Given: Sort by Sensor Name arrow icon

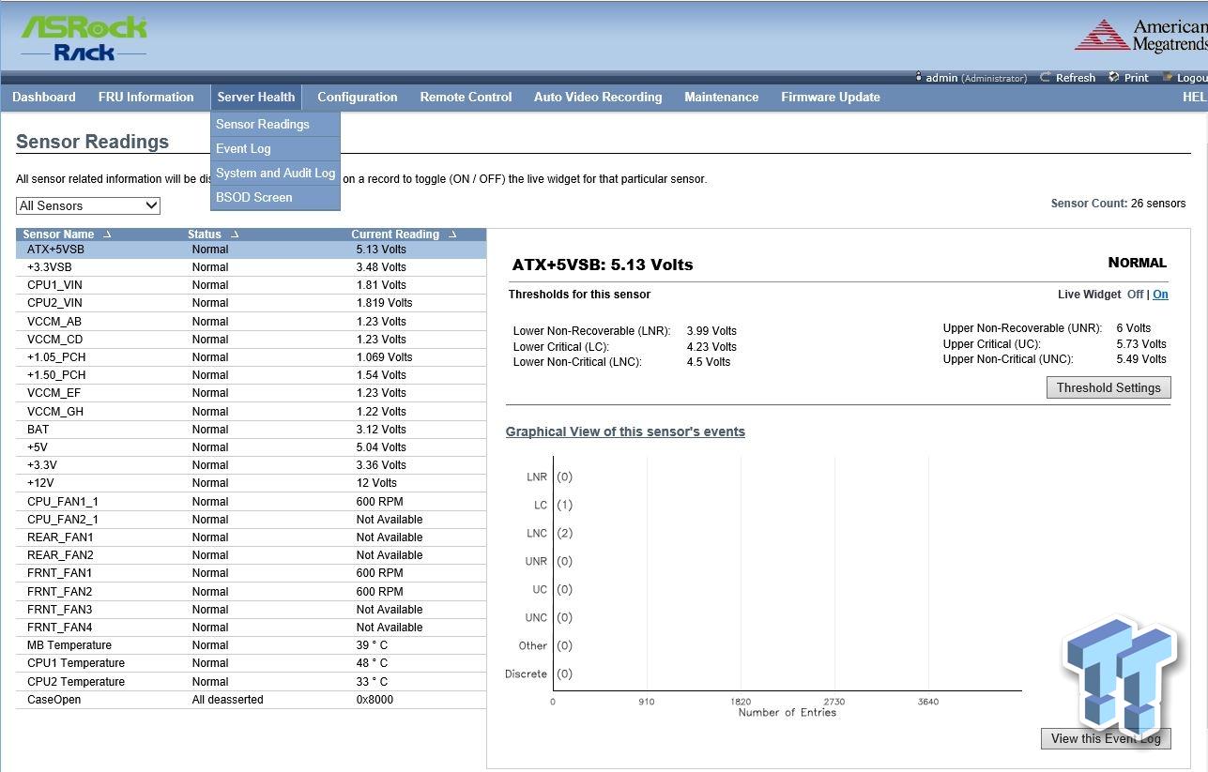Looking at the screenshot, I should (x=106, y=235).
